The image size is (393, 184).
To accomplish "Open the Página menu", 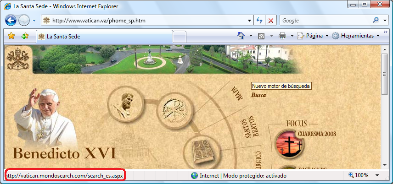I will [313, 36].
